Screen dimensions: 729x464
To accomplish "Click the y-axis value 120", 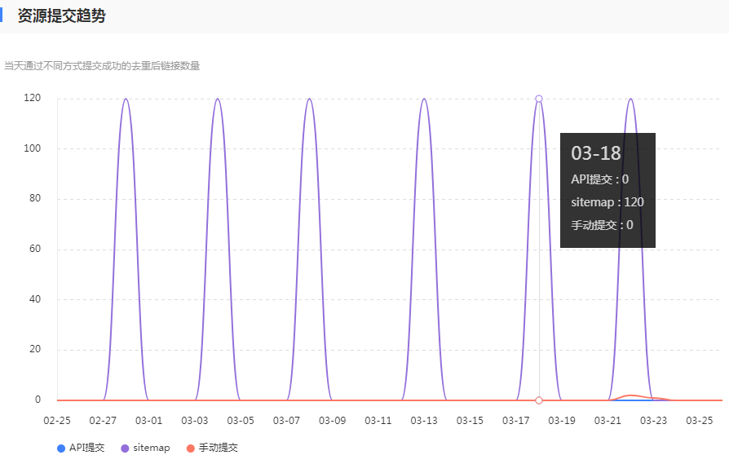I will tap(33, 98).
